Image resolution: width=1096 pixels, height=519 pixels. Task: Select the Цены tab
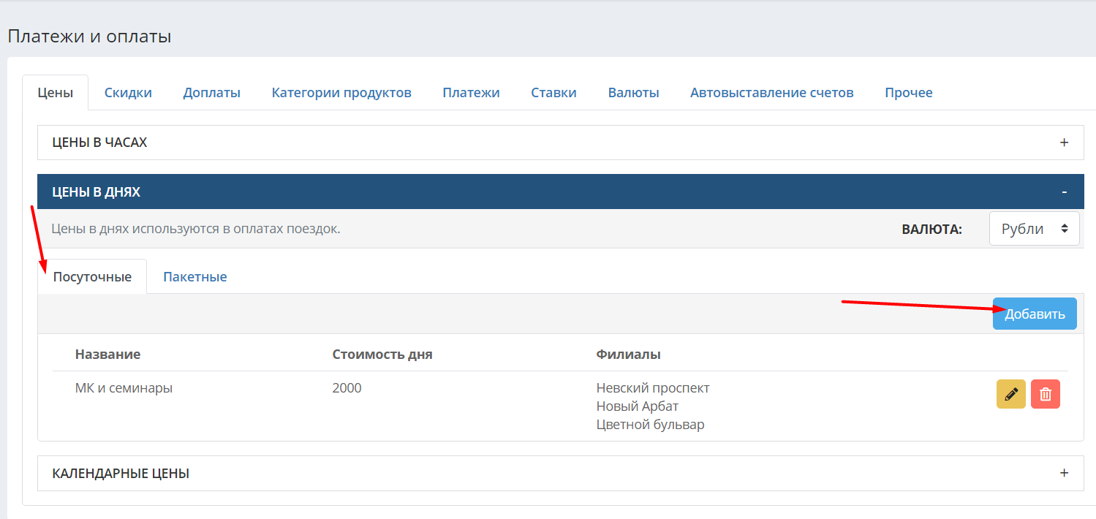(56, 93)
